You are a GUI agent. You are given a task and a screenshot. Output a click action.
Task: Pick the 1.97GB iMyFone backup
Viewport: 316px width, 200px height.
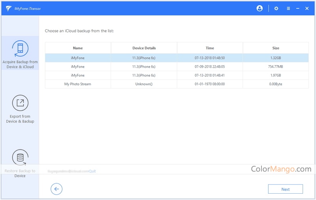click(177, 75)
